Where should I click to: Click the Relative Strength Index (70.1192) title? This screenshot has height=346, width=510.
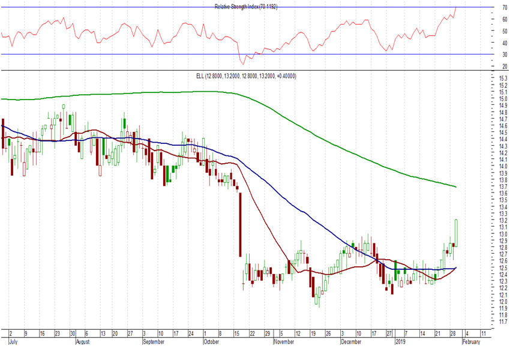[x=246, y=7]
